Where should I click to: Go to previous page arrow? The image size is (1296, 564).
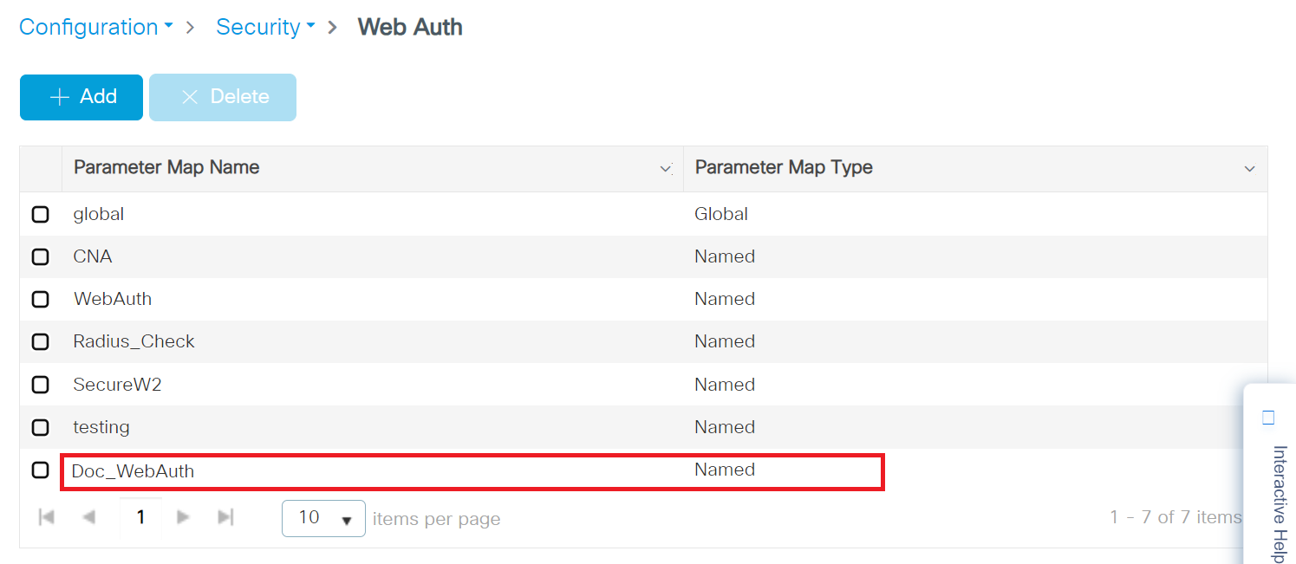coord(88,517)
